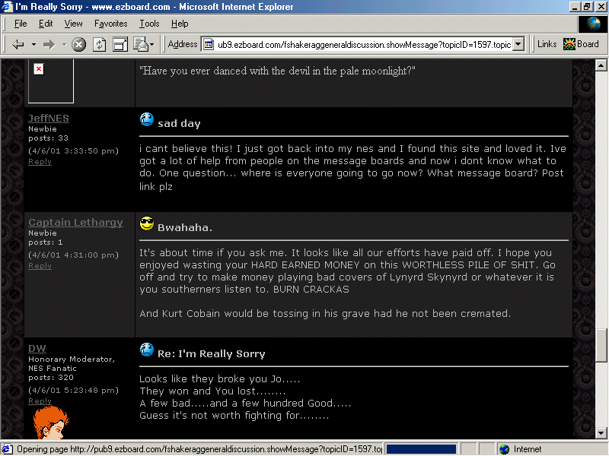Open Captain Lethargy's profile link
Viewport: 609px width, 456px height.
[75, 222]
